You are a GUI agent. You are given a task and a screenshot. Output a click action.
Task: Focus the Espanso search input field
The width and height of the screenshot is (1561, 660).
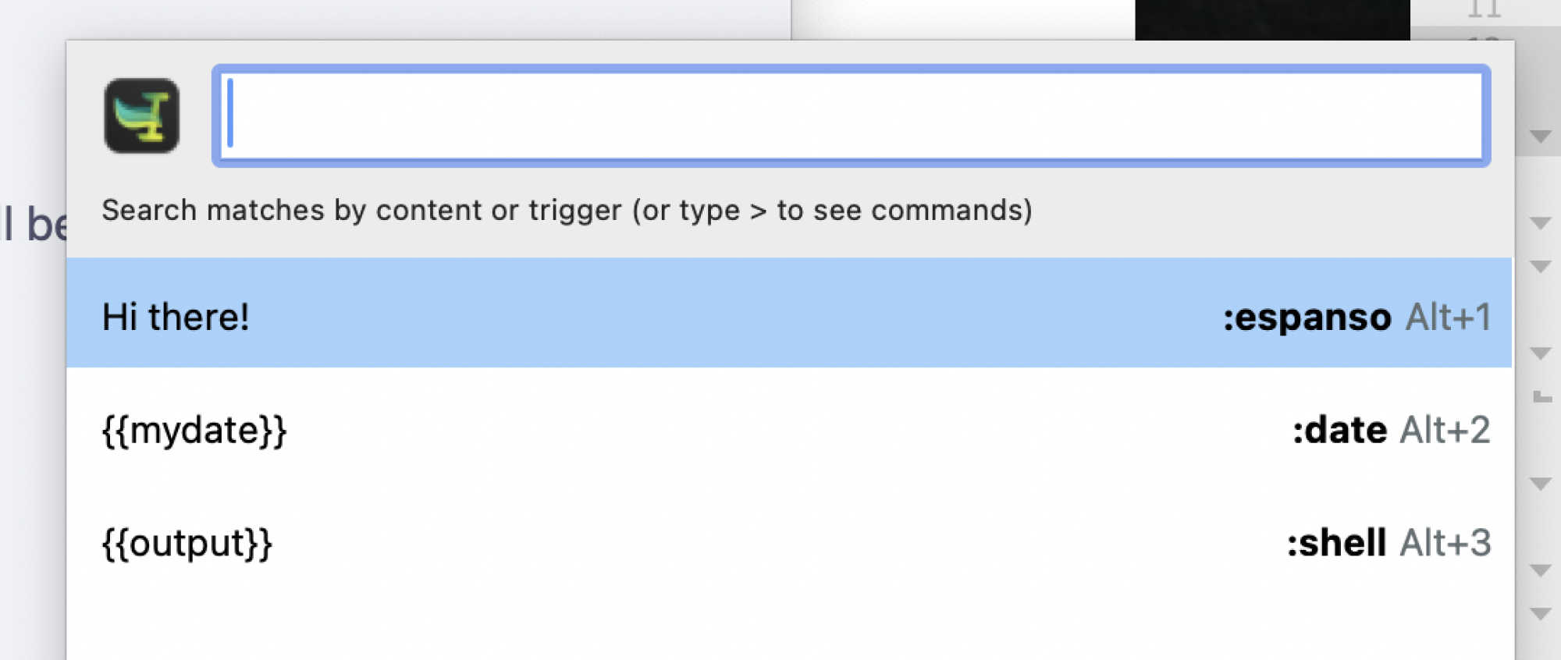[851, 115]
